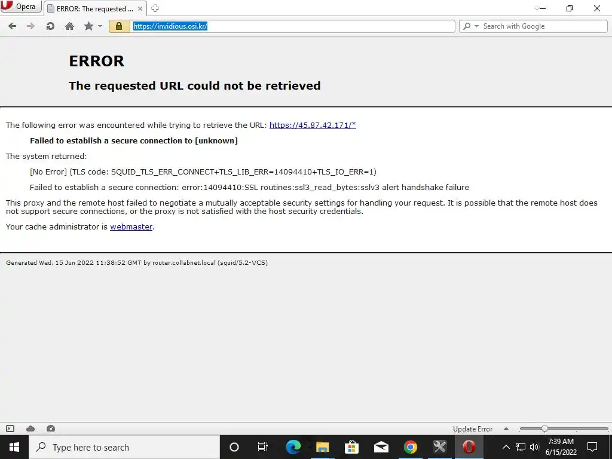612x459 pixels.
Task: Click the SQUID_TLS_ERR_CONNECT error code line
Action: click(x=203, y=172)
